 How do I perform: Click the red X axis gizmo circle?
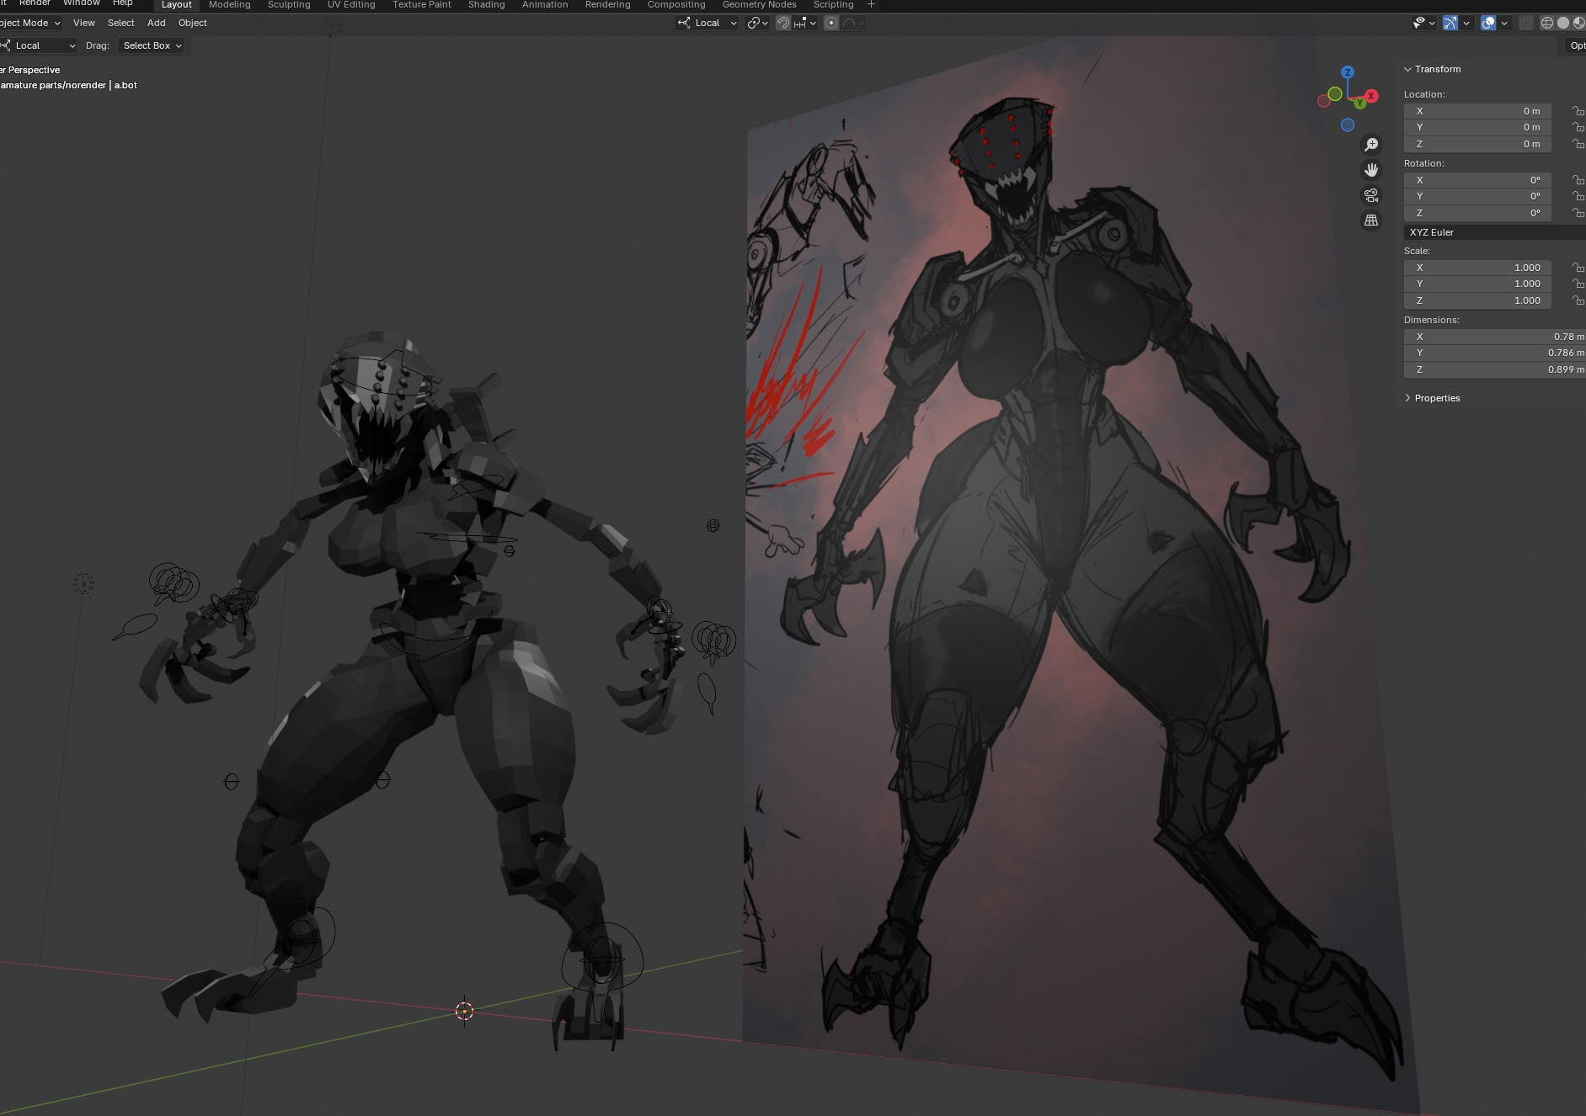pos(1371,96)
